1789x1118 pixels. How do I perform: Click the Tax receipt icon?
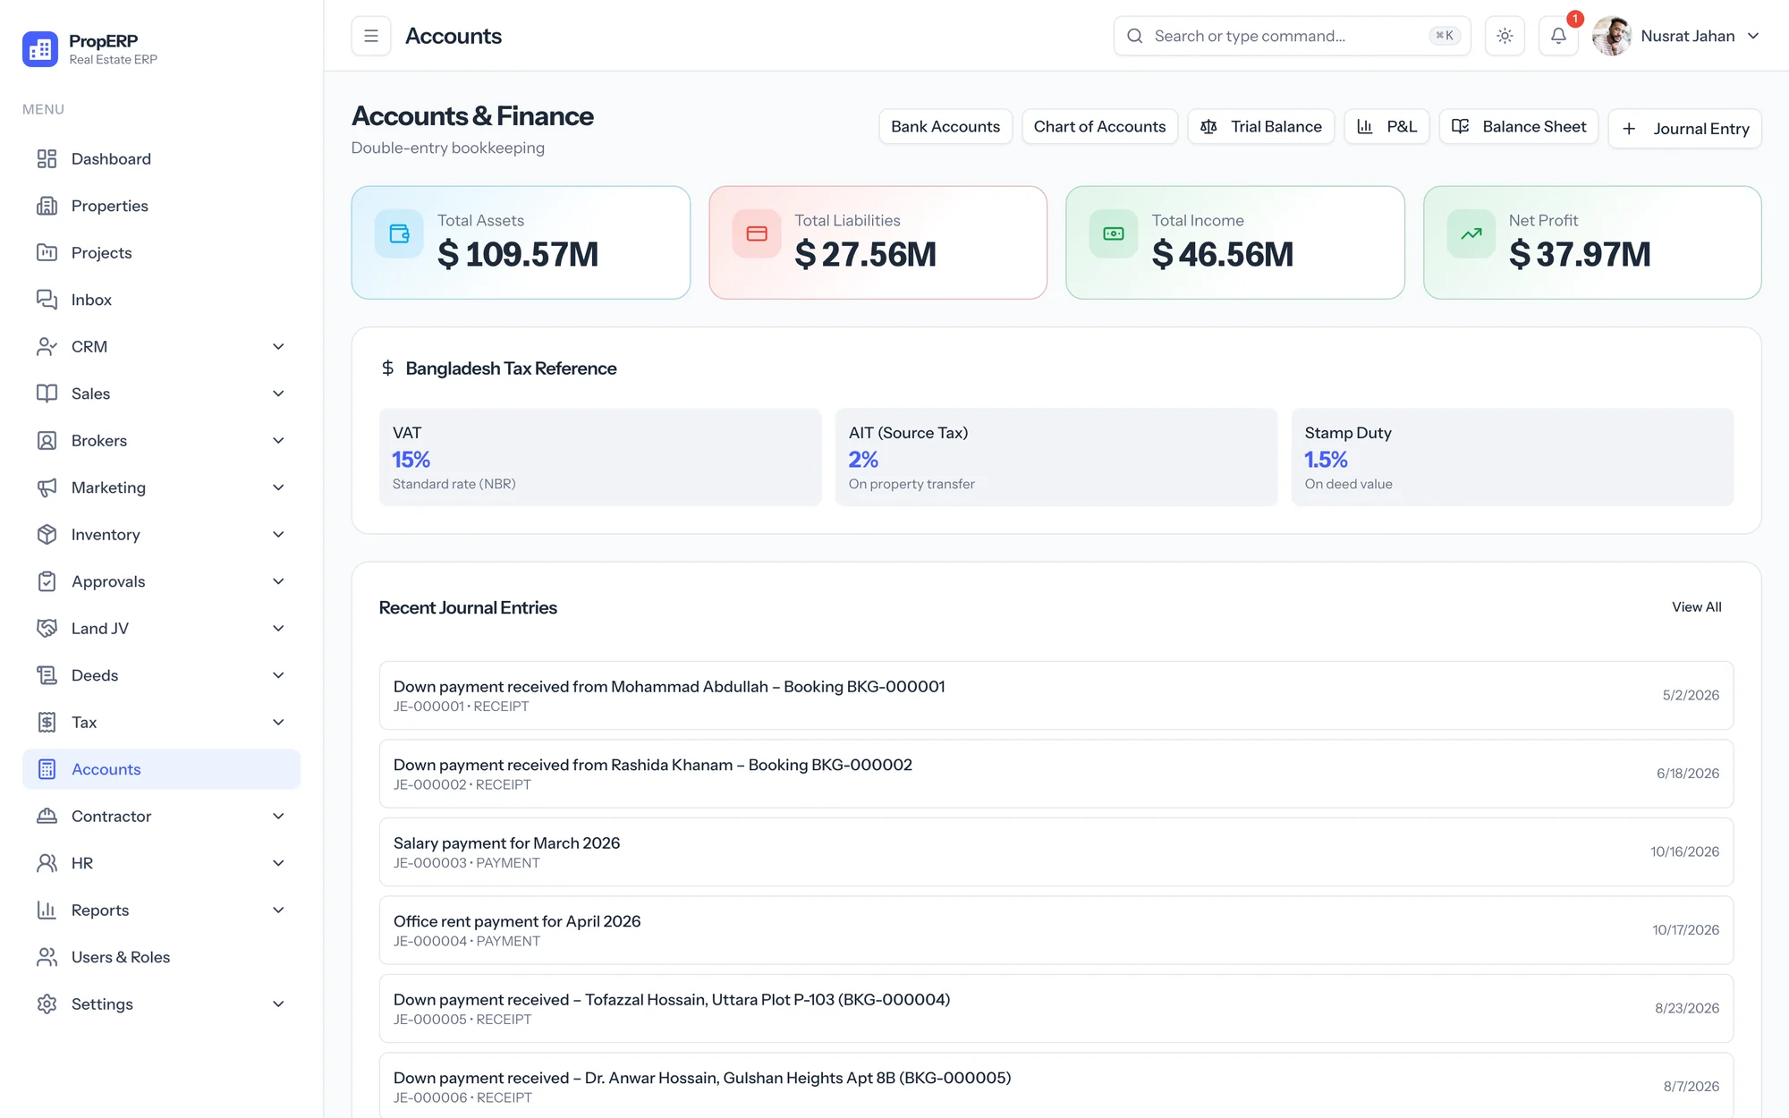coord(47,723)
